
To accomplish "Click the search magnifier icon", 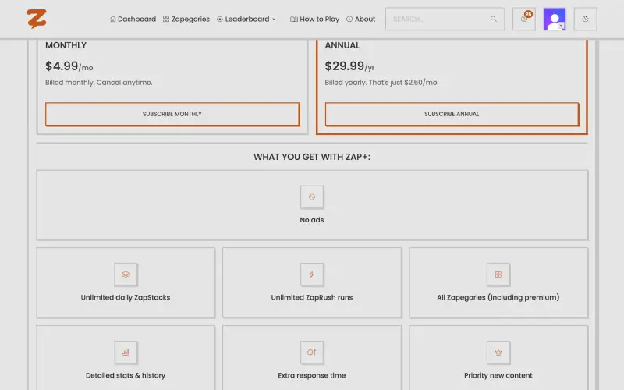I will tap(494, 19).
